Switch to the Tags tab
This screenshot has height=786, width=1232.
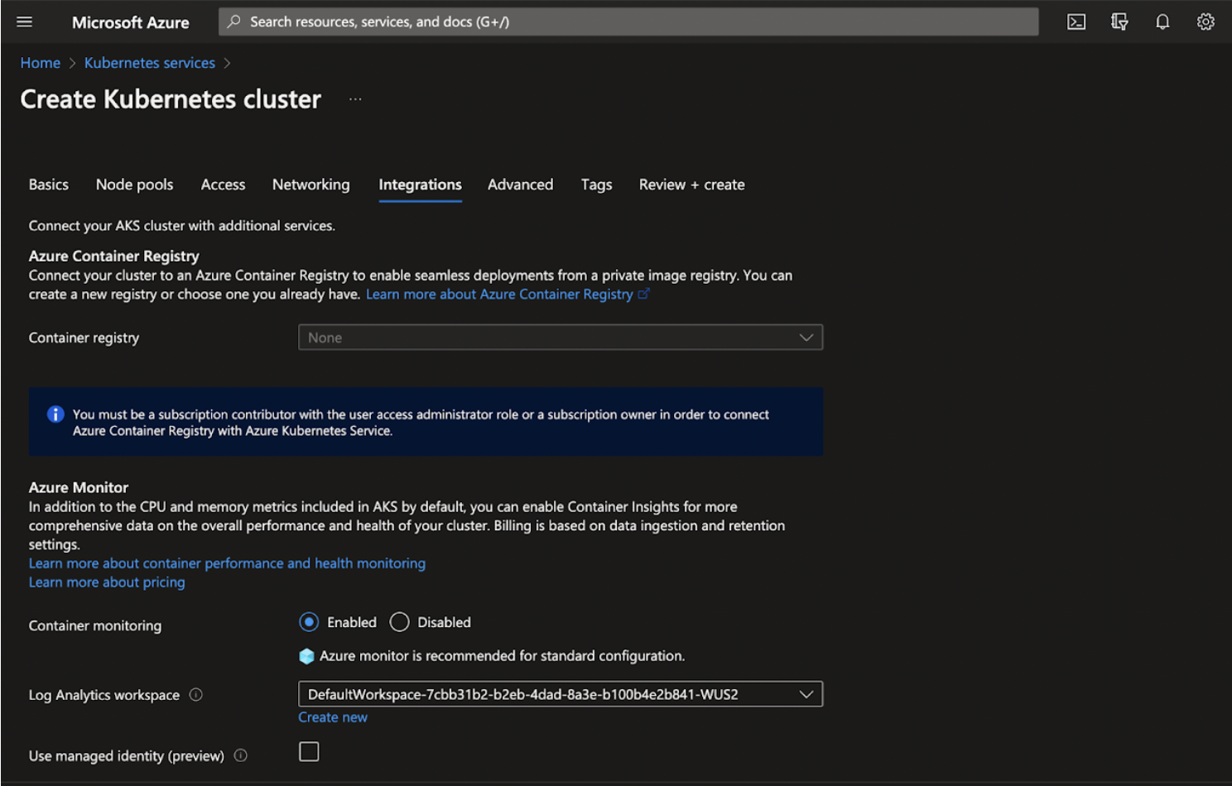(x=596, y=185)
